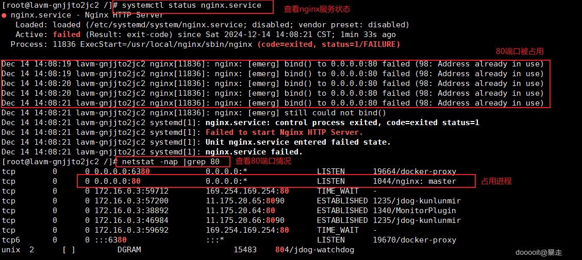Click 'control process exited, code=exited status=1' text
This screenshot has height=260, width=582.
pyautogui.click(x=377, y=123)
